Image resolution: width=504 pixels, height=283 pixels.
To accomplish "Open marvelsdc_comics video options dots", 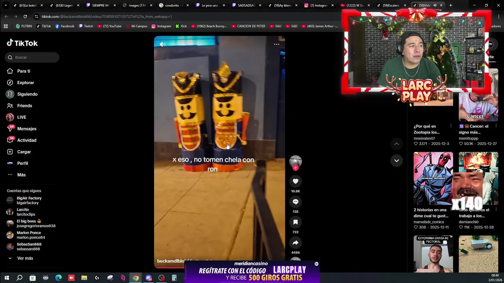I will [x=451, y=209].
